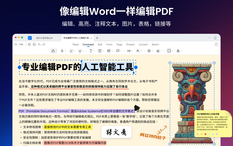Screen dimensions: 233x146
Task: Select the Shape rectangle tool
Action: (169, 51)
